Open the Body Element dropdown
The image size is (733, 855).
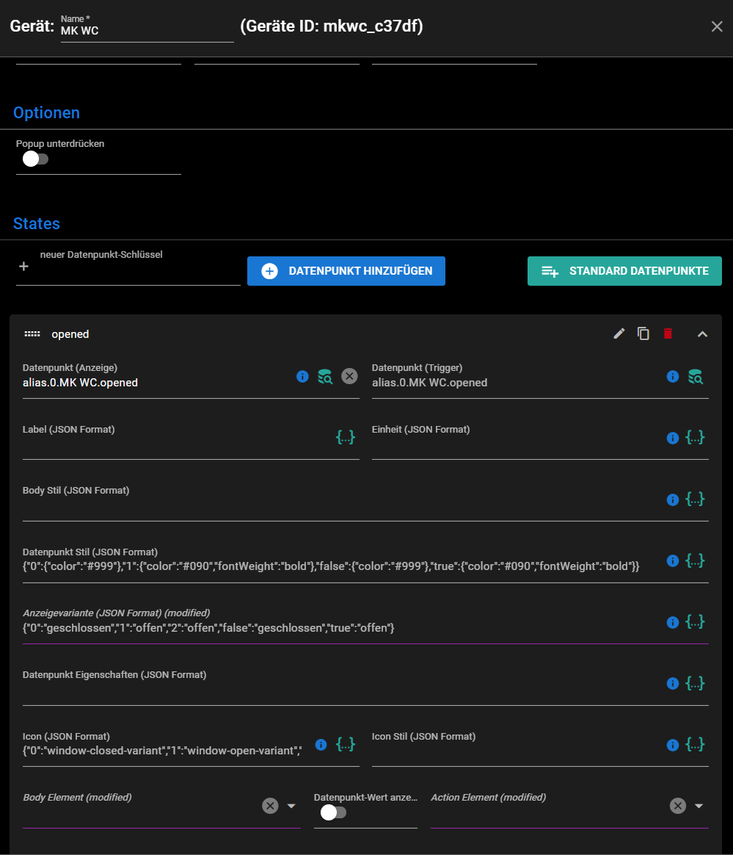point(291,806)
